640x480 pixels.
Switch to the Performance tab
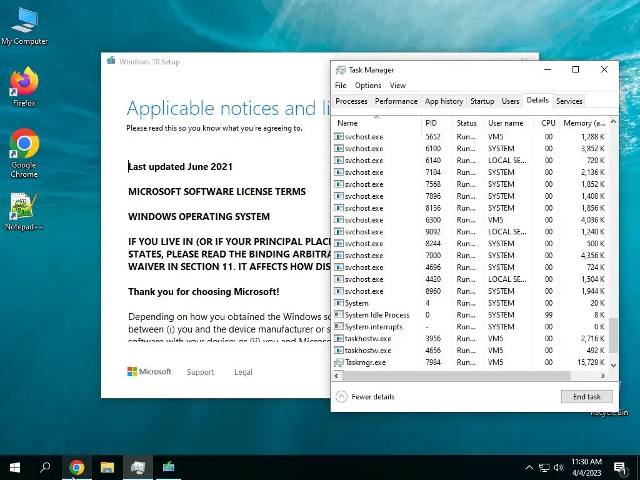coord(396,101)
